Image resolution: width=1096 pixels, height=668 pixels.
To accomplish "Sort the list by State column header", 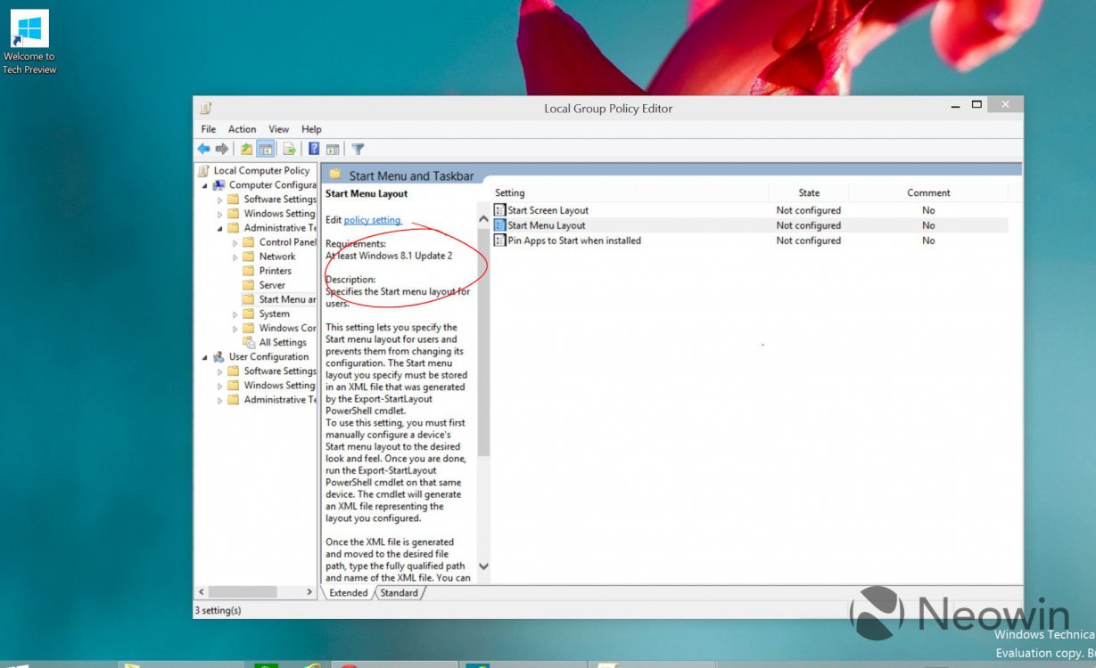I will [x=809, y=192].
